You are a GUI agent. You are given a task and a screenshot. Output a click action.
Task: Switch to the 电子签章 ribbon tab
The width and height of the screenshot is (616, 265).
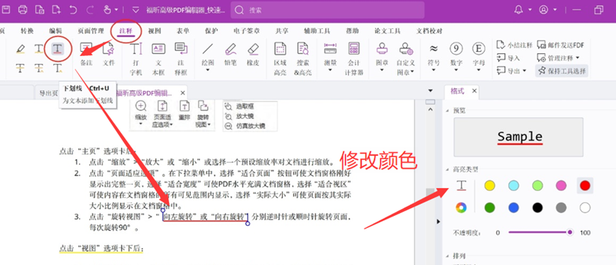246,31
